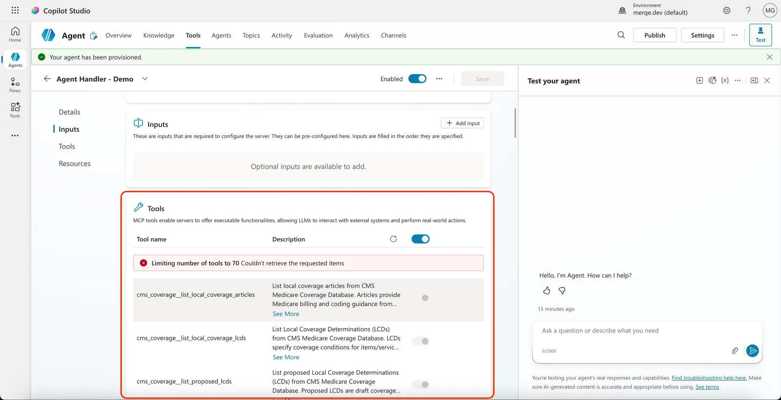The width and height of the screenshot is (781, 400).
Task: Toggle cms_coverage__list_local_coverage_lcds tool
Action: [420, 341]
